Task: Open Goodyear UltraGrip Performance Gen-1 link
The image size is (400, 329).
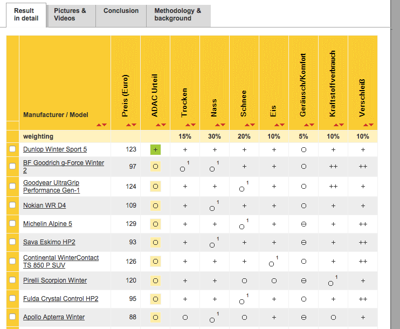Action: point(51,186)
